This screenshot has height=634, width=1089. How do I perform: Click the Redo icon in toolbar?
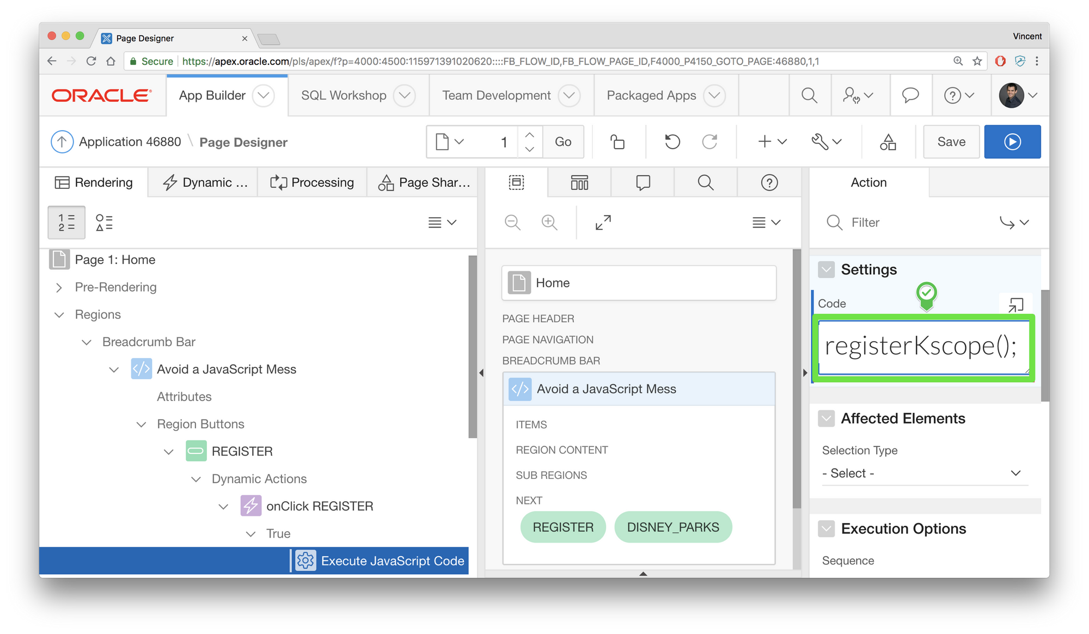click(709, 142)
